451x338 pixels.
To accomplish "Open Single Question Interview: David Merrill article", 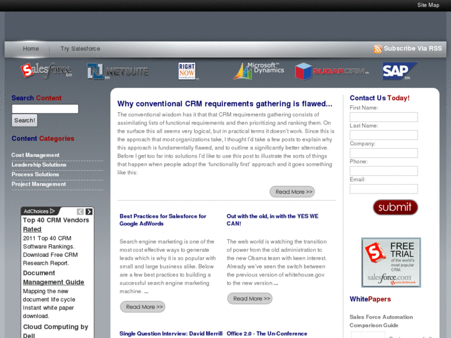I will point(171,334).
